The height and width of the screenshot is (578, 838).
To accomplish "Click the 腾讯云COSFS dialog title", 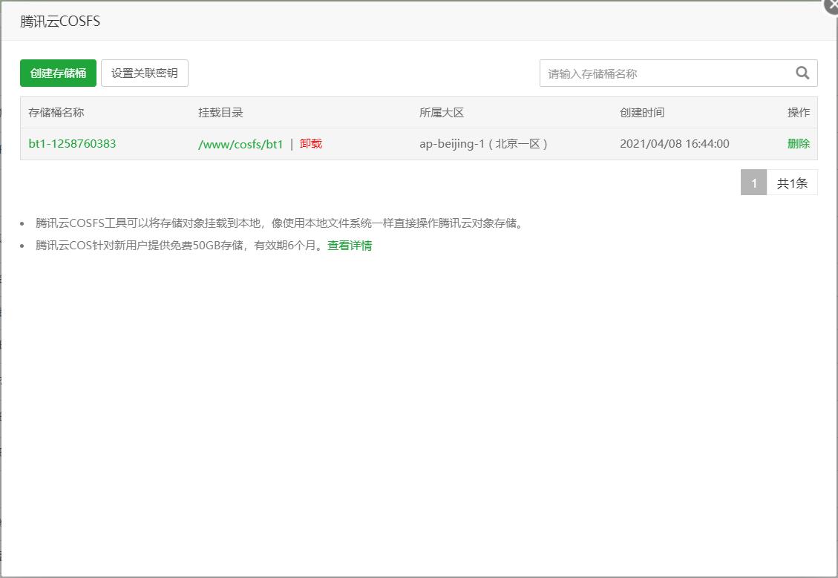I will pyautogui.click(x=60, y=22).
